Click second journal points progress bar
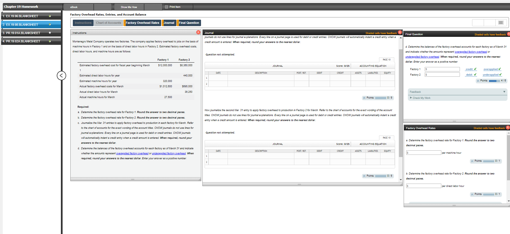The image size is (510, 234). [x=381, y=176]
